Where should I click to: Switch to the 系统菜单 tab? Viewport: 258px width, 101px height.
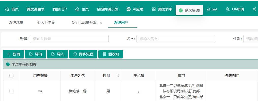[x=16, y=23]
